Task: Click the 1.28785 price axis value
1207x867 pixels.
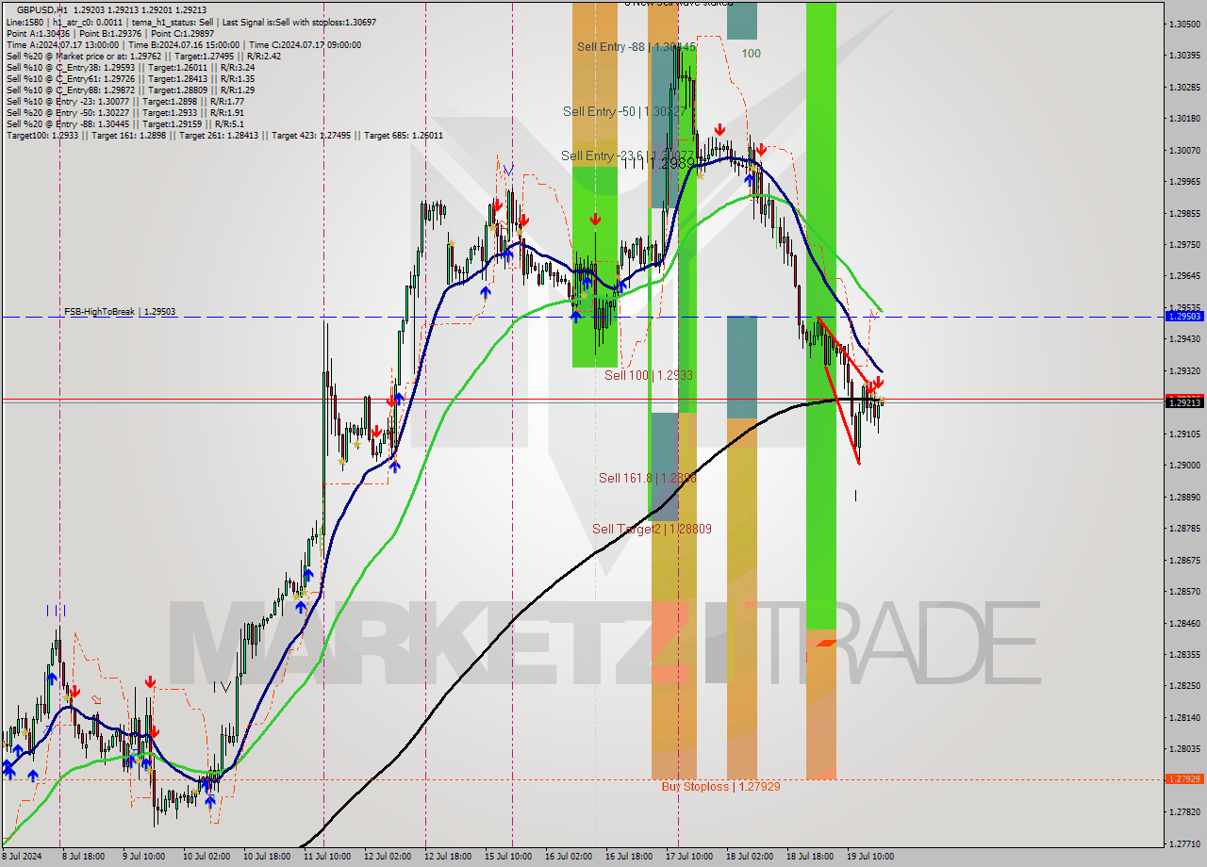Action: (1184, 529)
